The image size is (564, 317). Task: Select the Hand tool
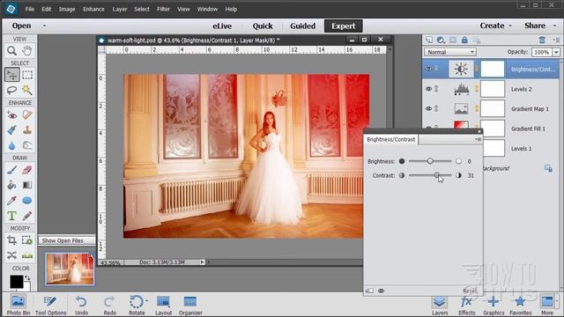[x=27, y=51]
